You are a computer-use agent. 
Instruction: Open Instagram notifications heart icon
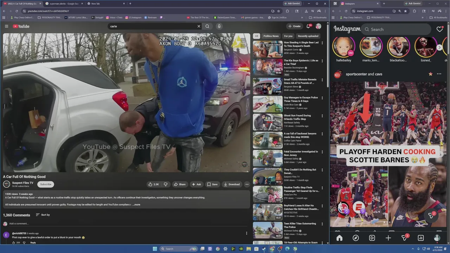[x=440, y=30]
